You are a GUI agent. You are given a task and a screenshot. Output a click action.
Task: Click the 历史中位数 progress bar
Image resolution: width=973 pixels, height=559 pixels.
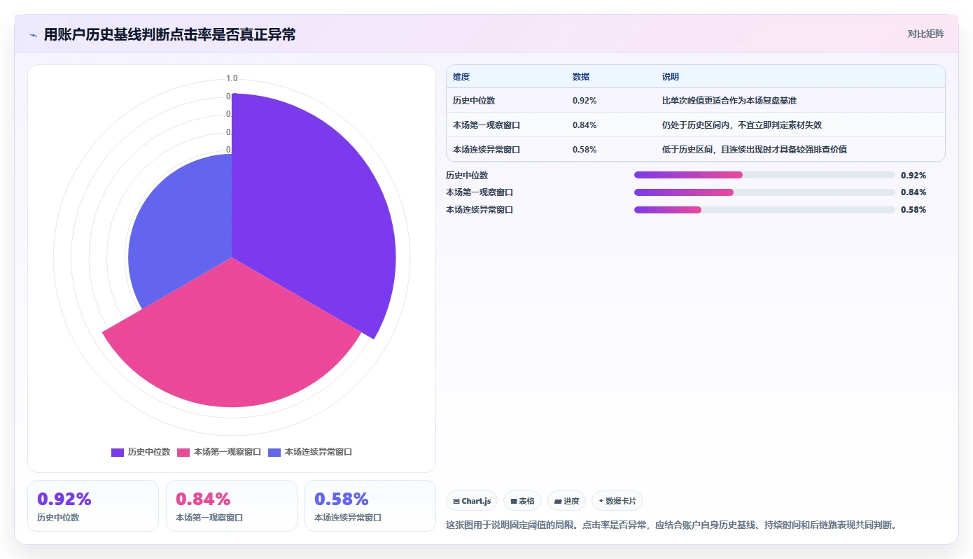[x=764, y=175]
